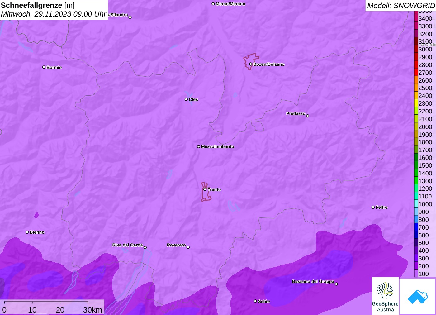Click the Riva del Garda marker
Screen dimensions: 436x315
(145, 247)
